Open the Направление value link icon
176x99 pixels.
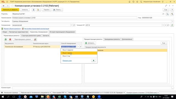coord(74,25)
